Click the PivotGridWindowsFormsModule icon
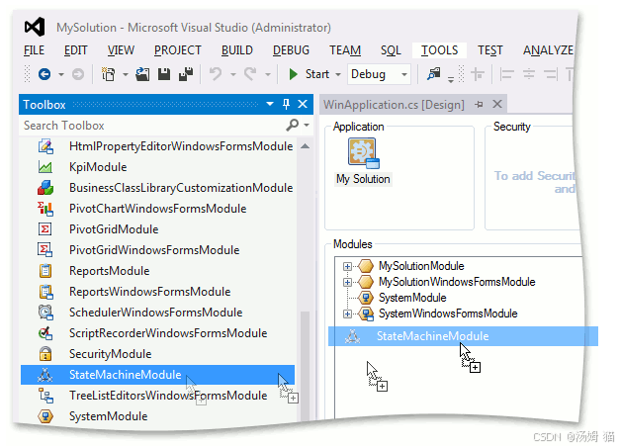The height and width of the screenshot is (448, 620). tap(45, 250)
